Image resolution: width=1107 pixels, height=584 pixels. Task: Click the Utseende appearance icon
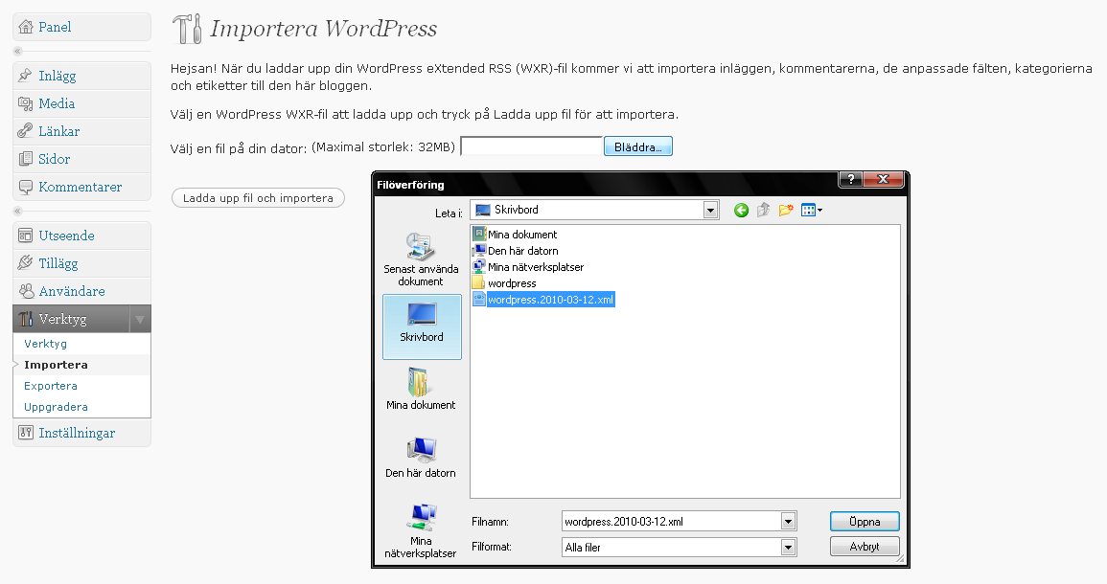click(26, 236)
